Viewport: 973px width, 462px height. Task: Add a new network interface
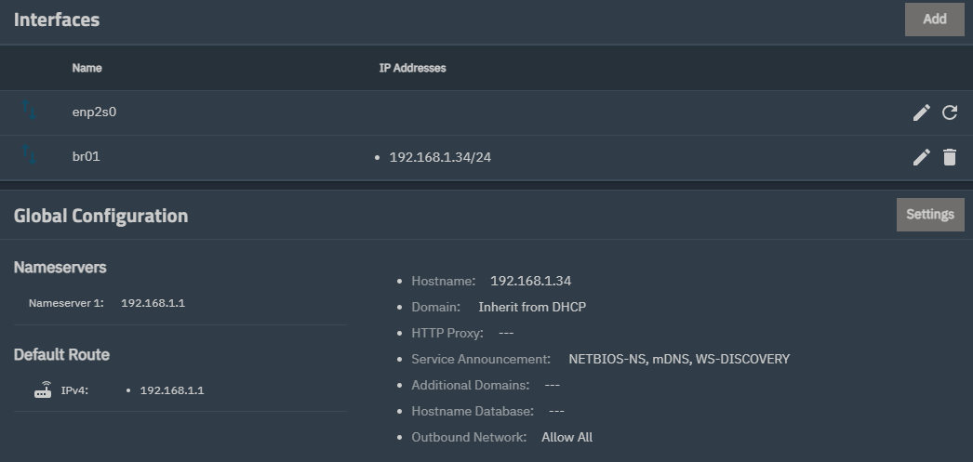(935, 20)
